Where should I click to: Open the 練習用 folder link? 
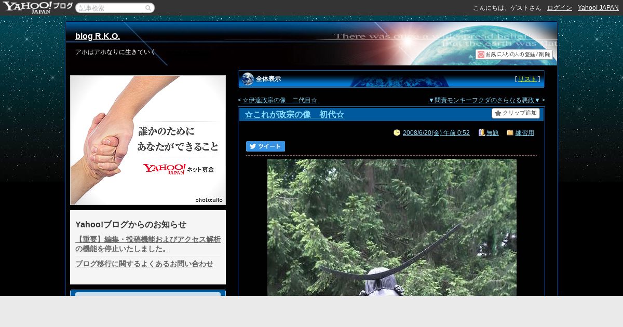pyautogui.click(x=525, y=133)
